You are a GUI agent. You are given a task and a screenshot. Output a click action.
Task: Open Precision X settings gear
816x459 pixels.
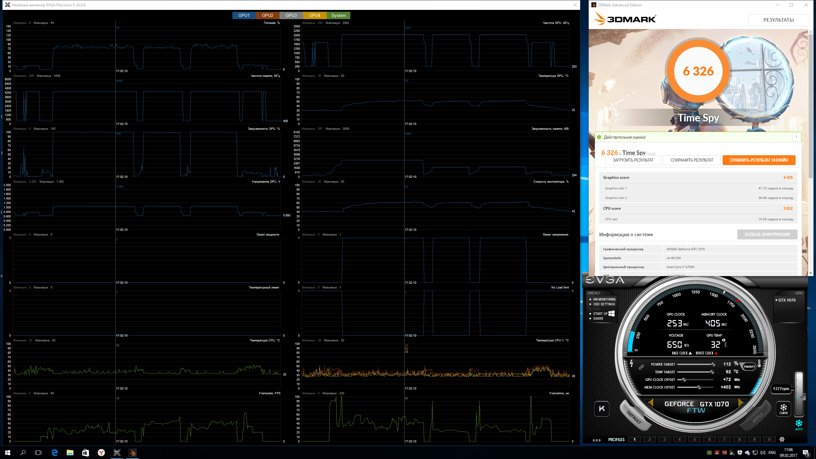click(782, 439)
